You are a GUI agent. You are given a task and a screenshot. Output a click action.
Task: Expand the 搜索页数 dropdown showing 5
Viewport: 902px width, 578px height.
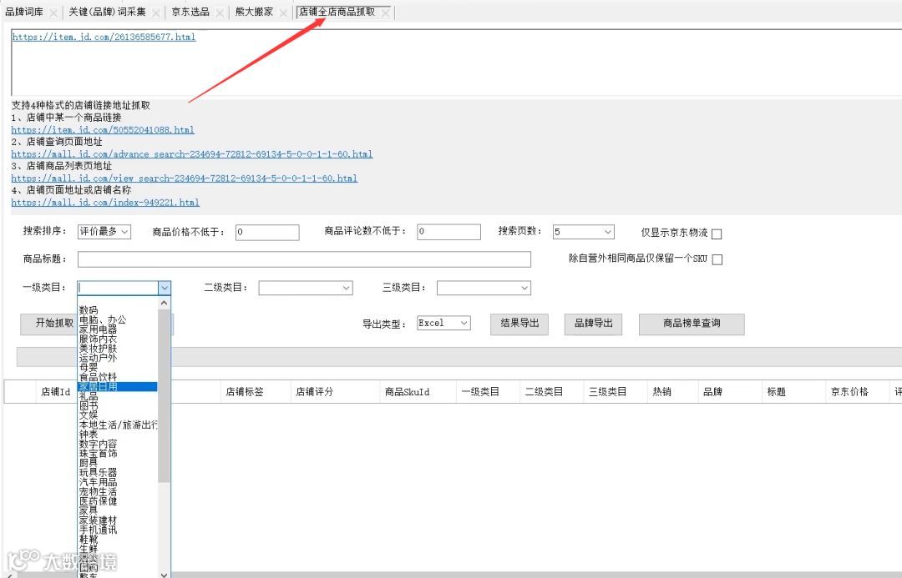click(x=583, y=232)
